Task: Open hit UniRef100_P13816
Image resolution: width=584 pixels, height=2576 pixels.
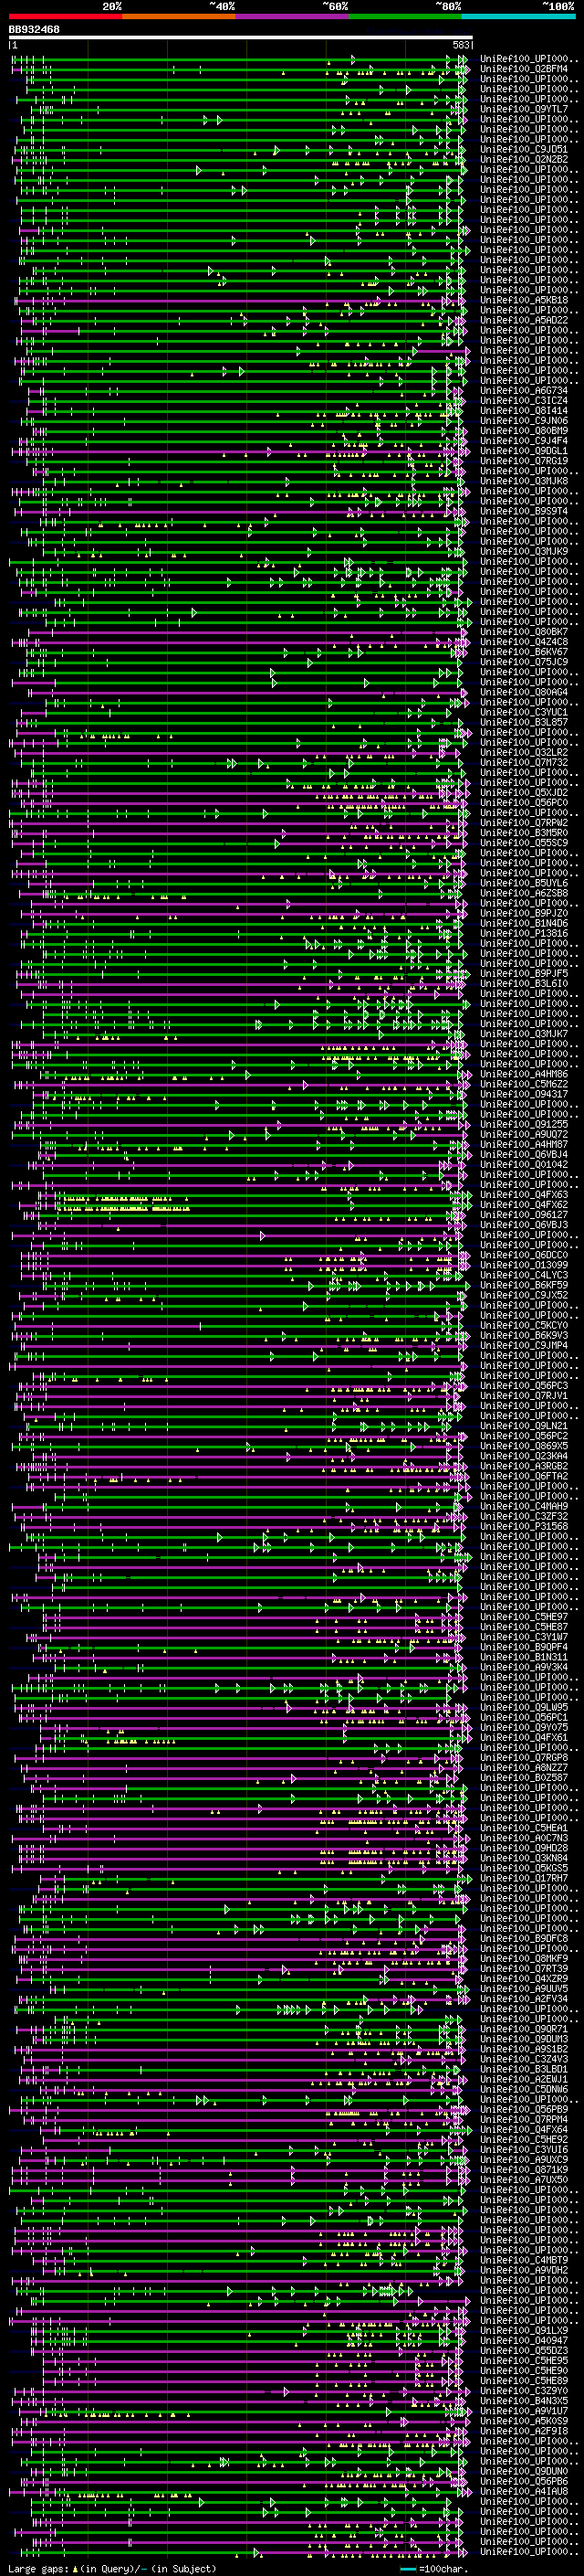Action: coord(524,933)
